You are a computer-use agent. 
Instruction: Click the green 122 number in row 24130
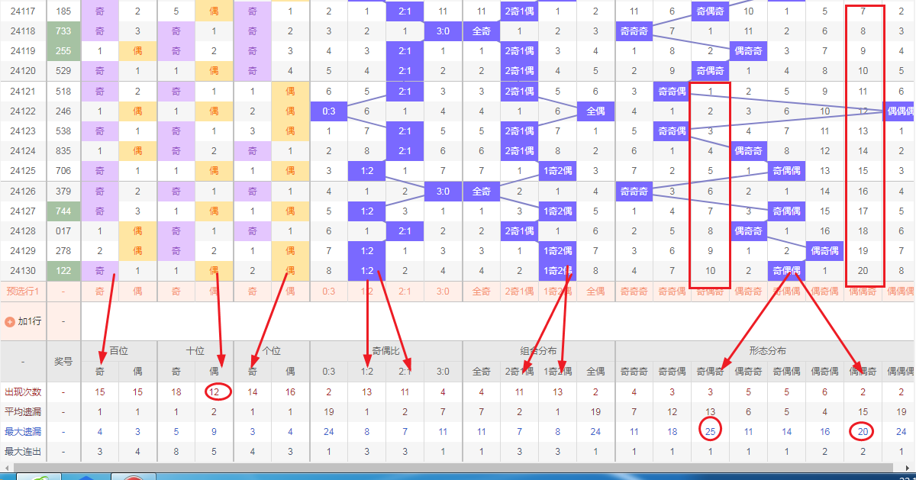click(x=63, y=270)
